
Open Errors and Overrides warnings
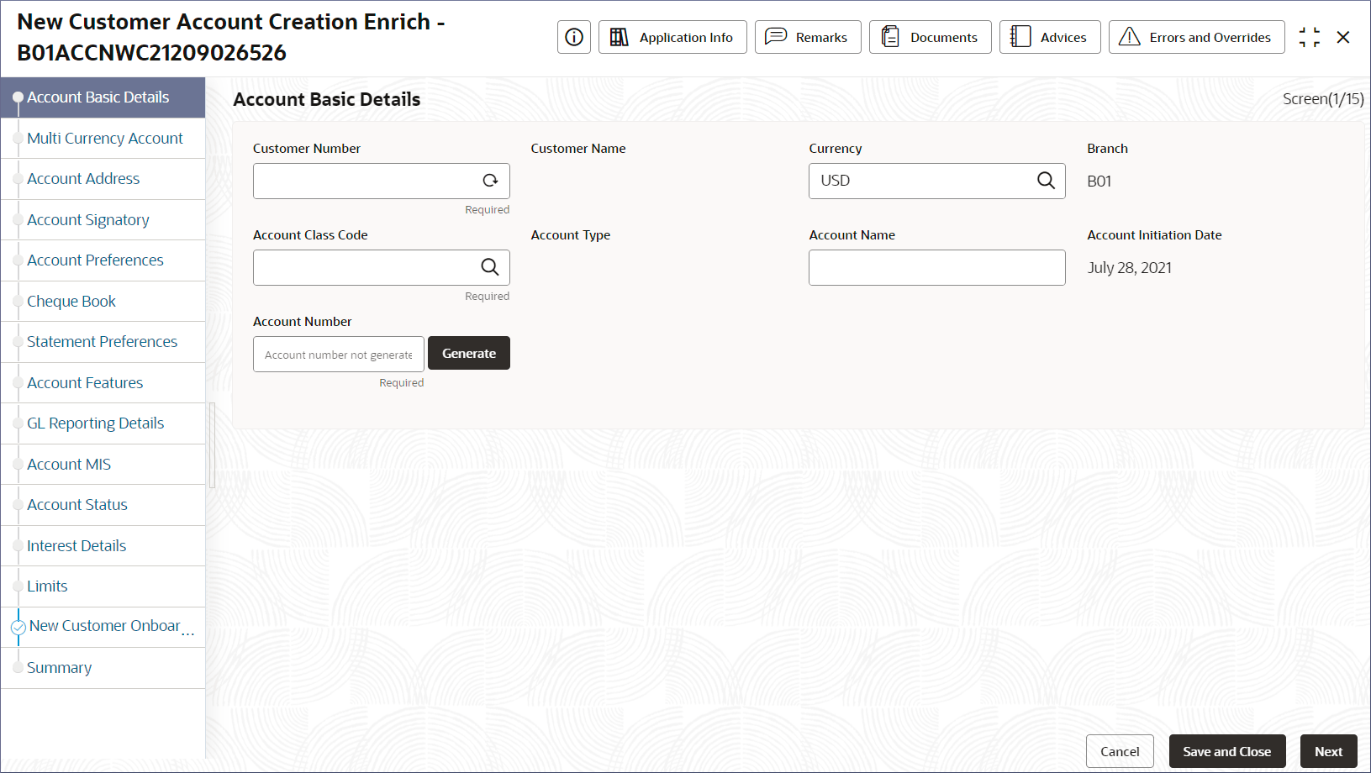tap(1197, 37)
